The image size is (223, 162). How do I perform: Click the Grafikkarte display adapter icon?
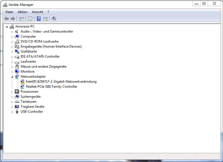coord(17,51)
